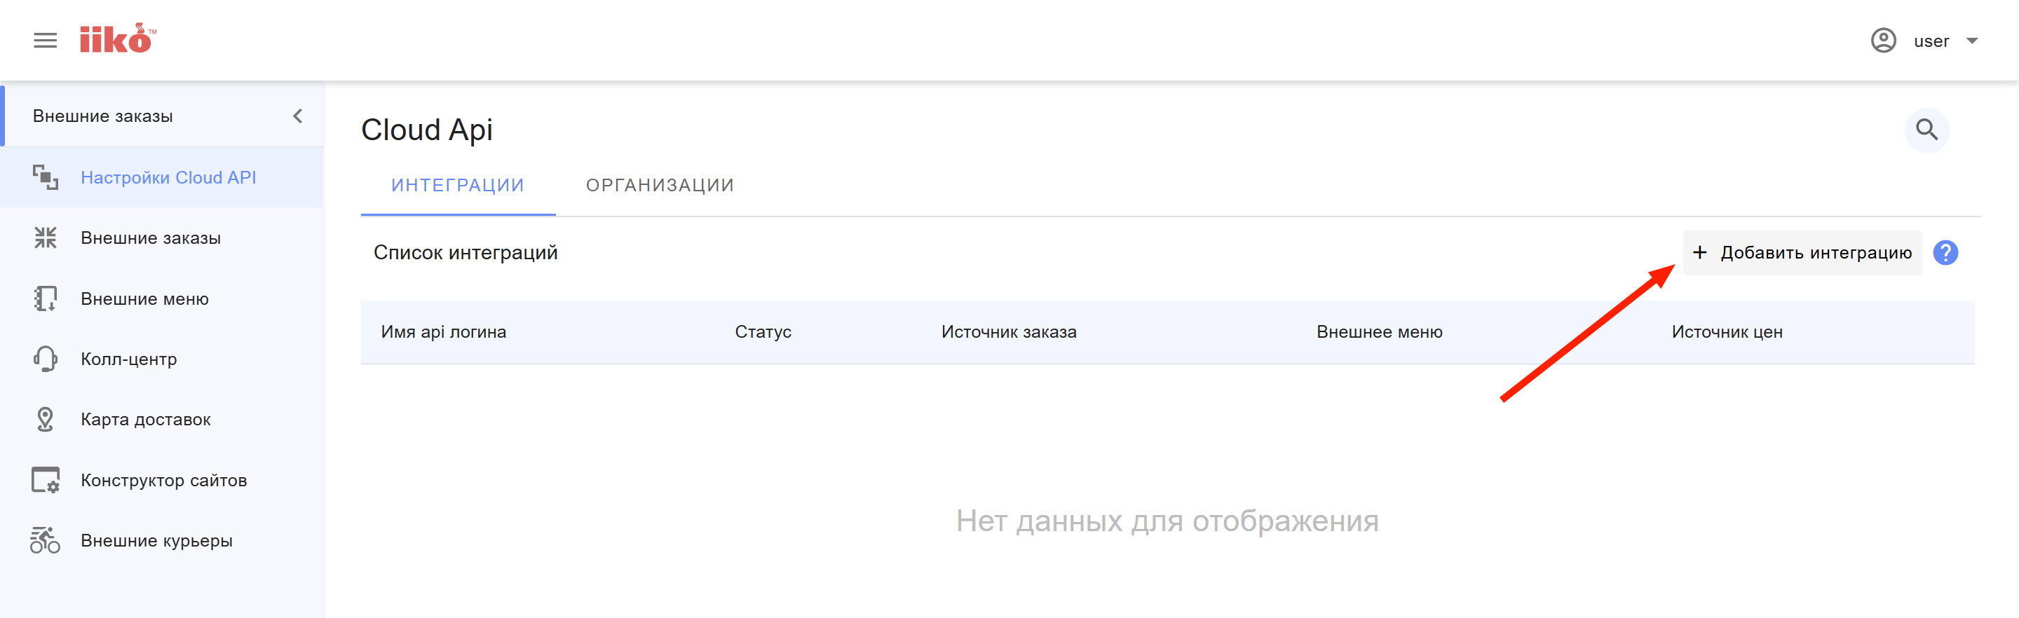The image size is (2019, 618).
Task: Click the Конструктор сайтов icon
Action: tap(46, 480)
